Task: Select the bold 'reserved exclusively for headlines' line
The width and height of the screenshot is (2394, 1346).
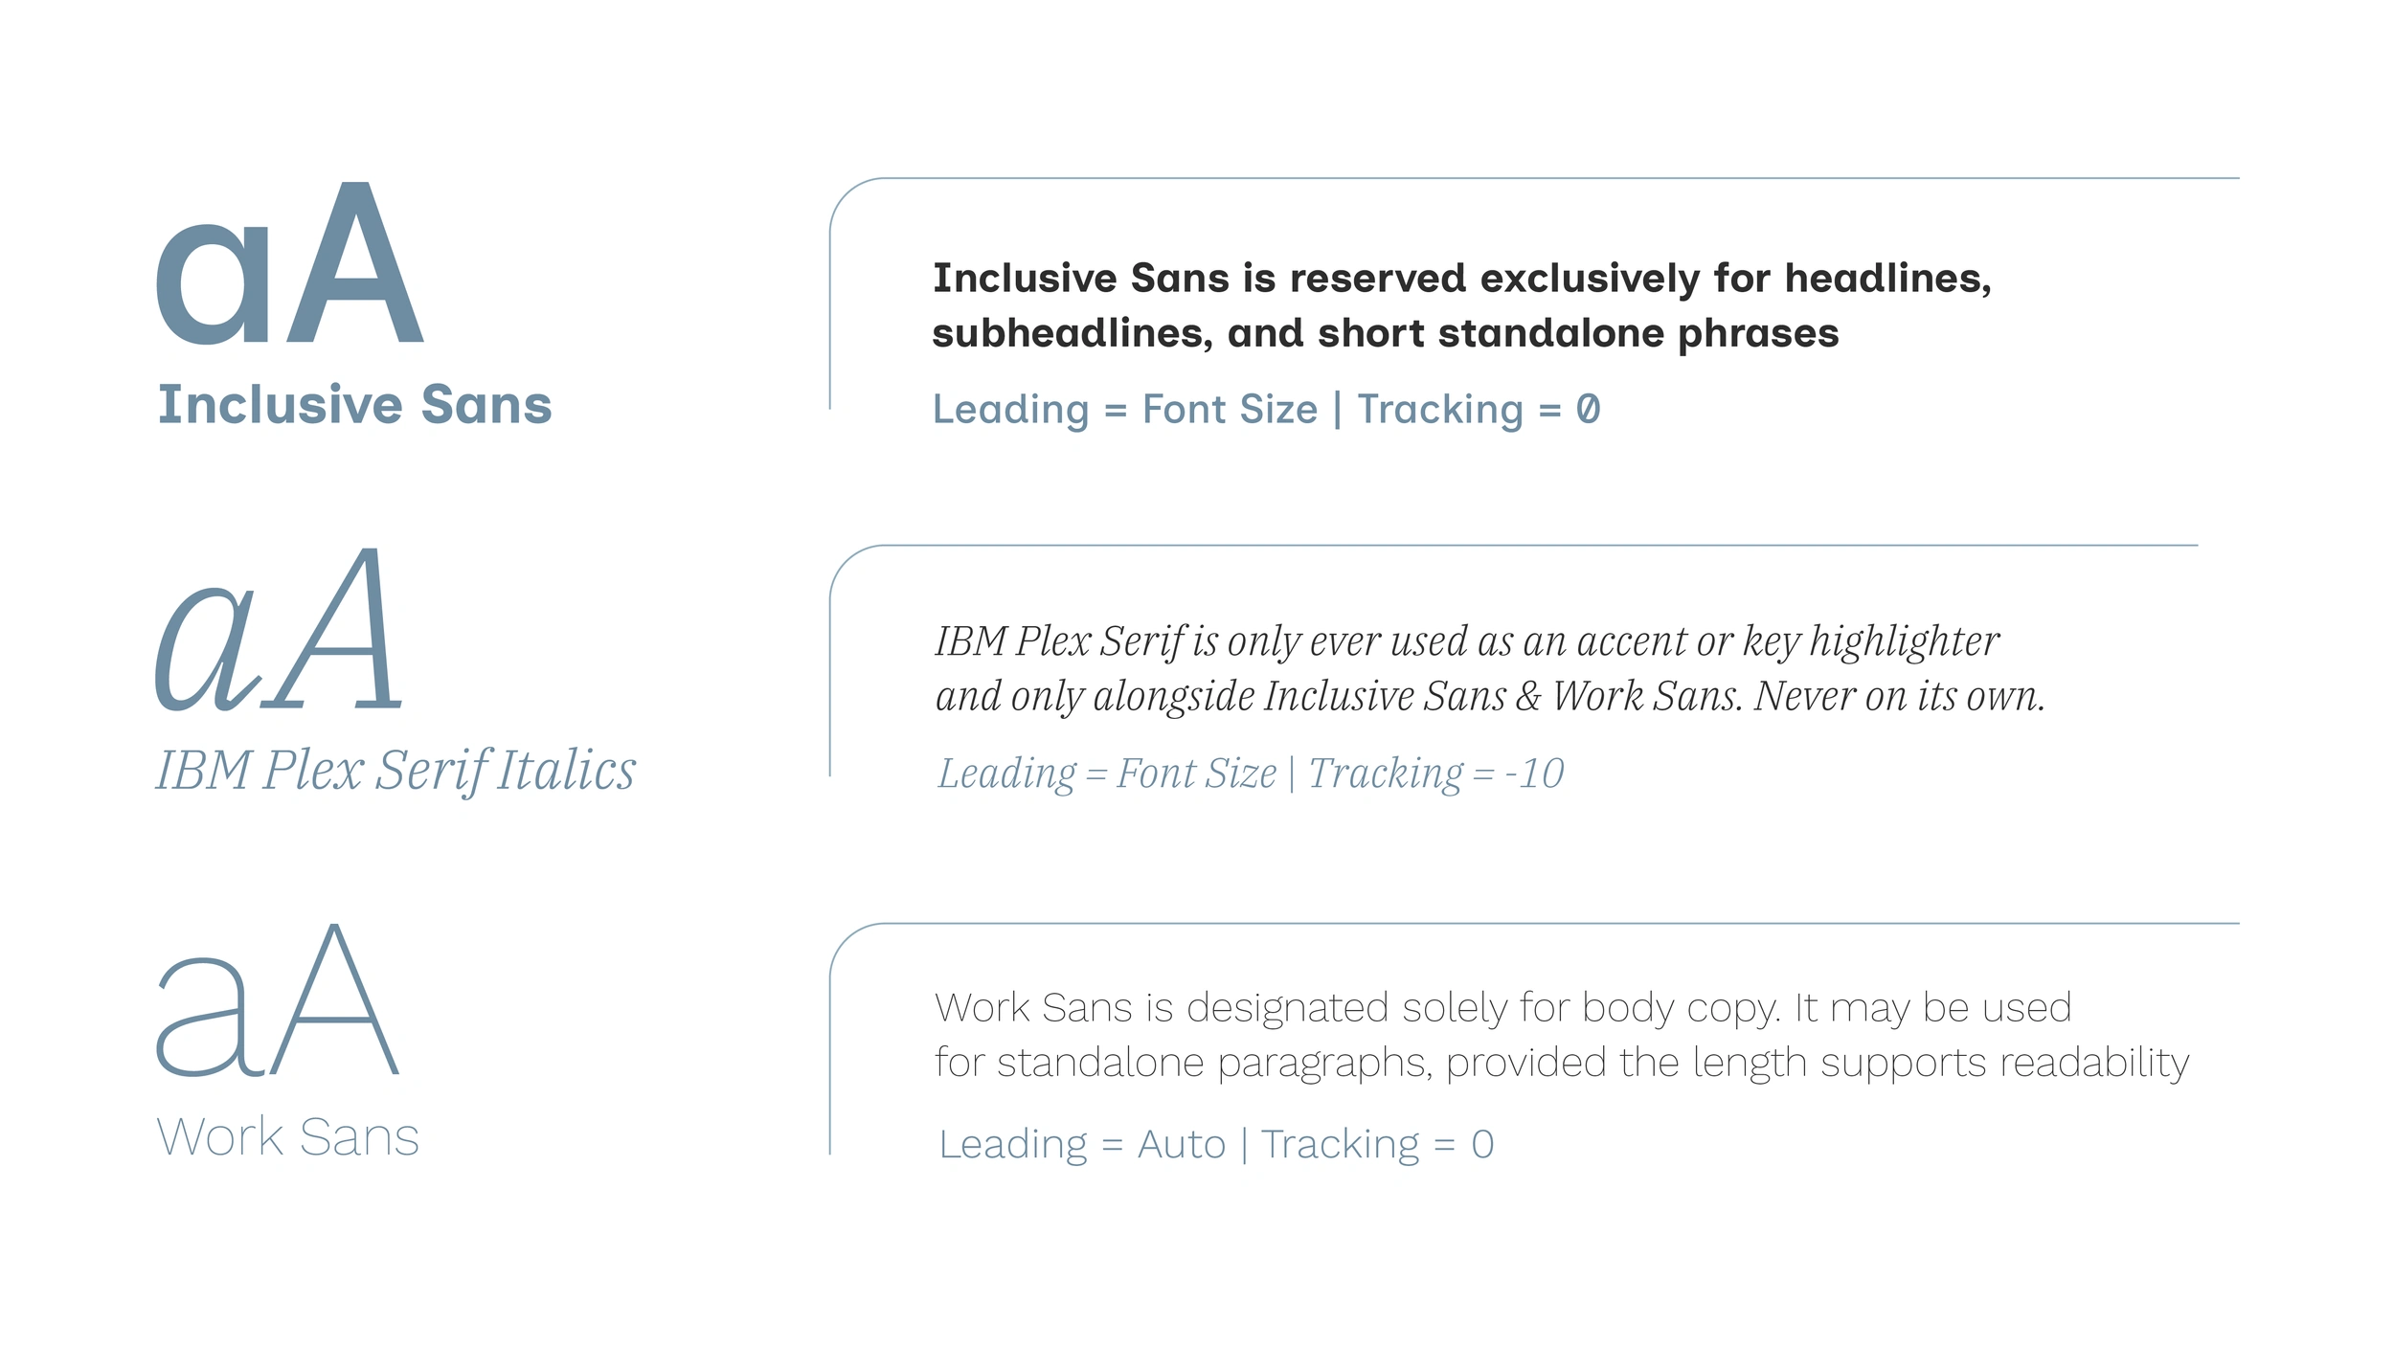Action: click(1462, 279)
